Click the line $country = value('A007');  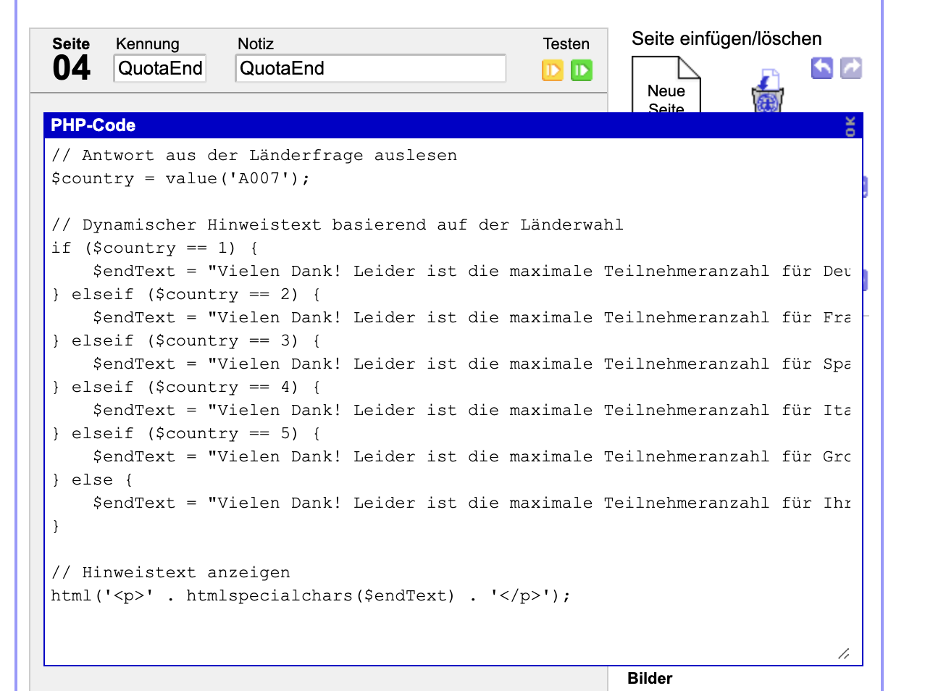click(x=181, y=178)
